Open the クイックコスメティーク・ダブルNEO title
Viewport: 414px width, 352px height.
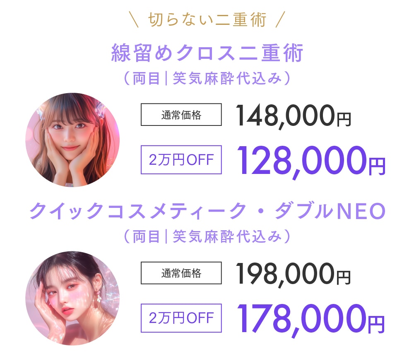207,212
